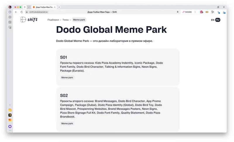Viewport: 234px width, 142px height.
Task: Open History clock icon in sidebar
Action: click(10, 12)
